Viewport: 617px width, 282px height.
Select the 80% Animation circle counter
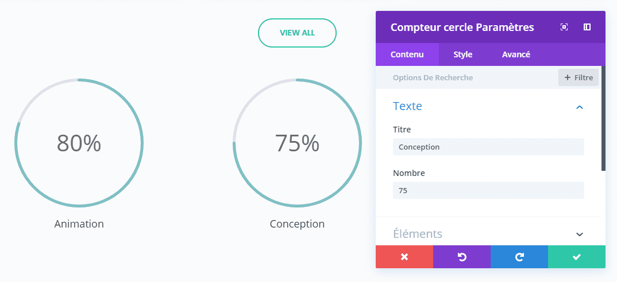pos(79,143)
